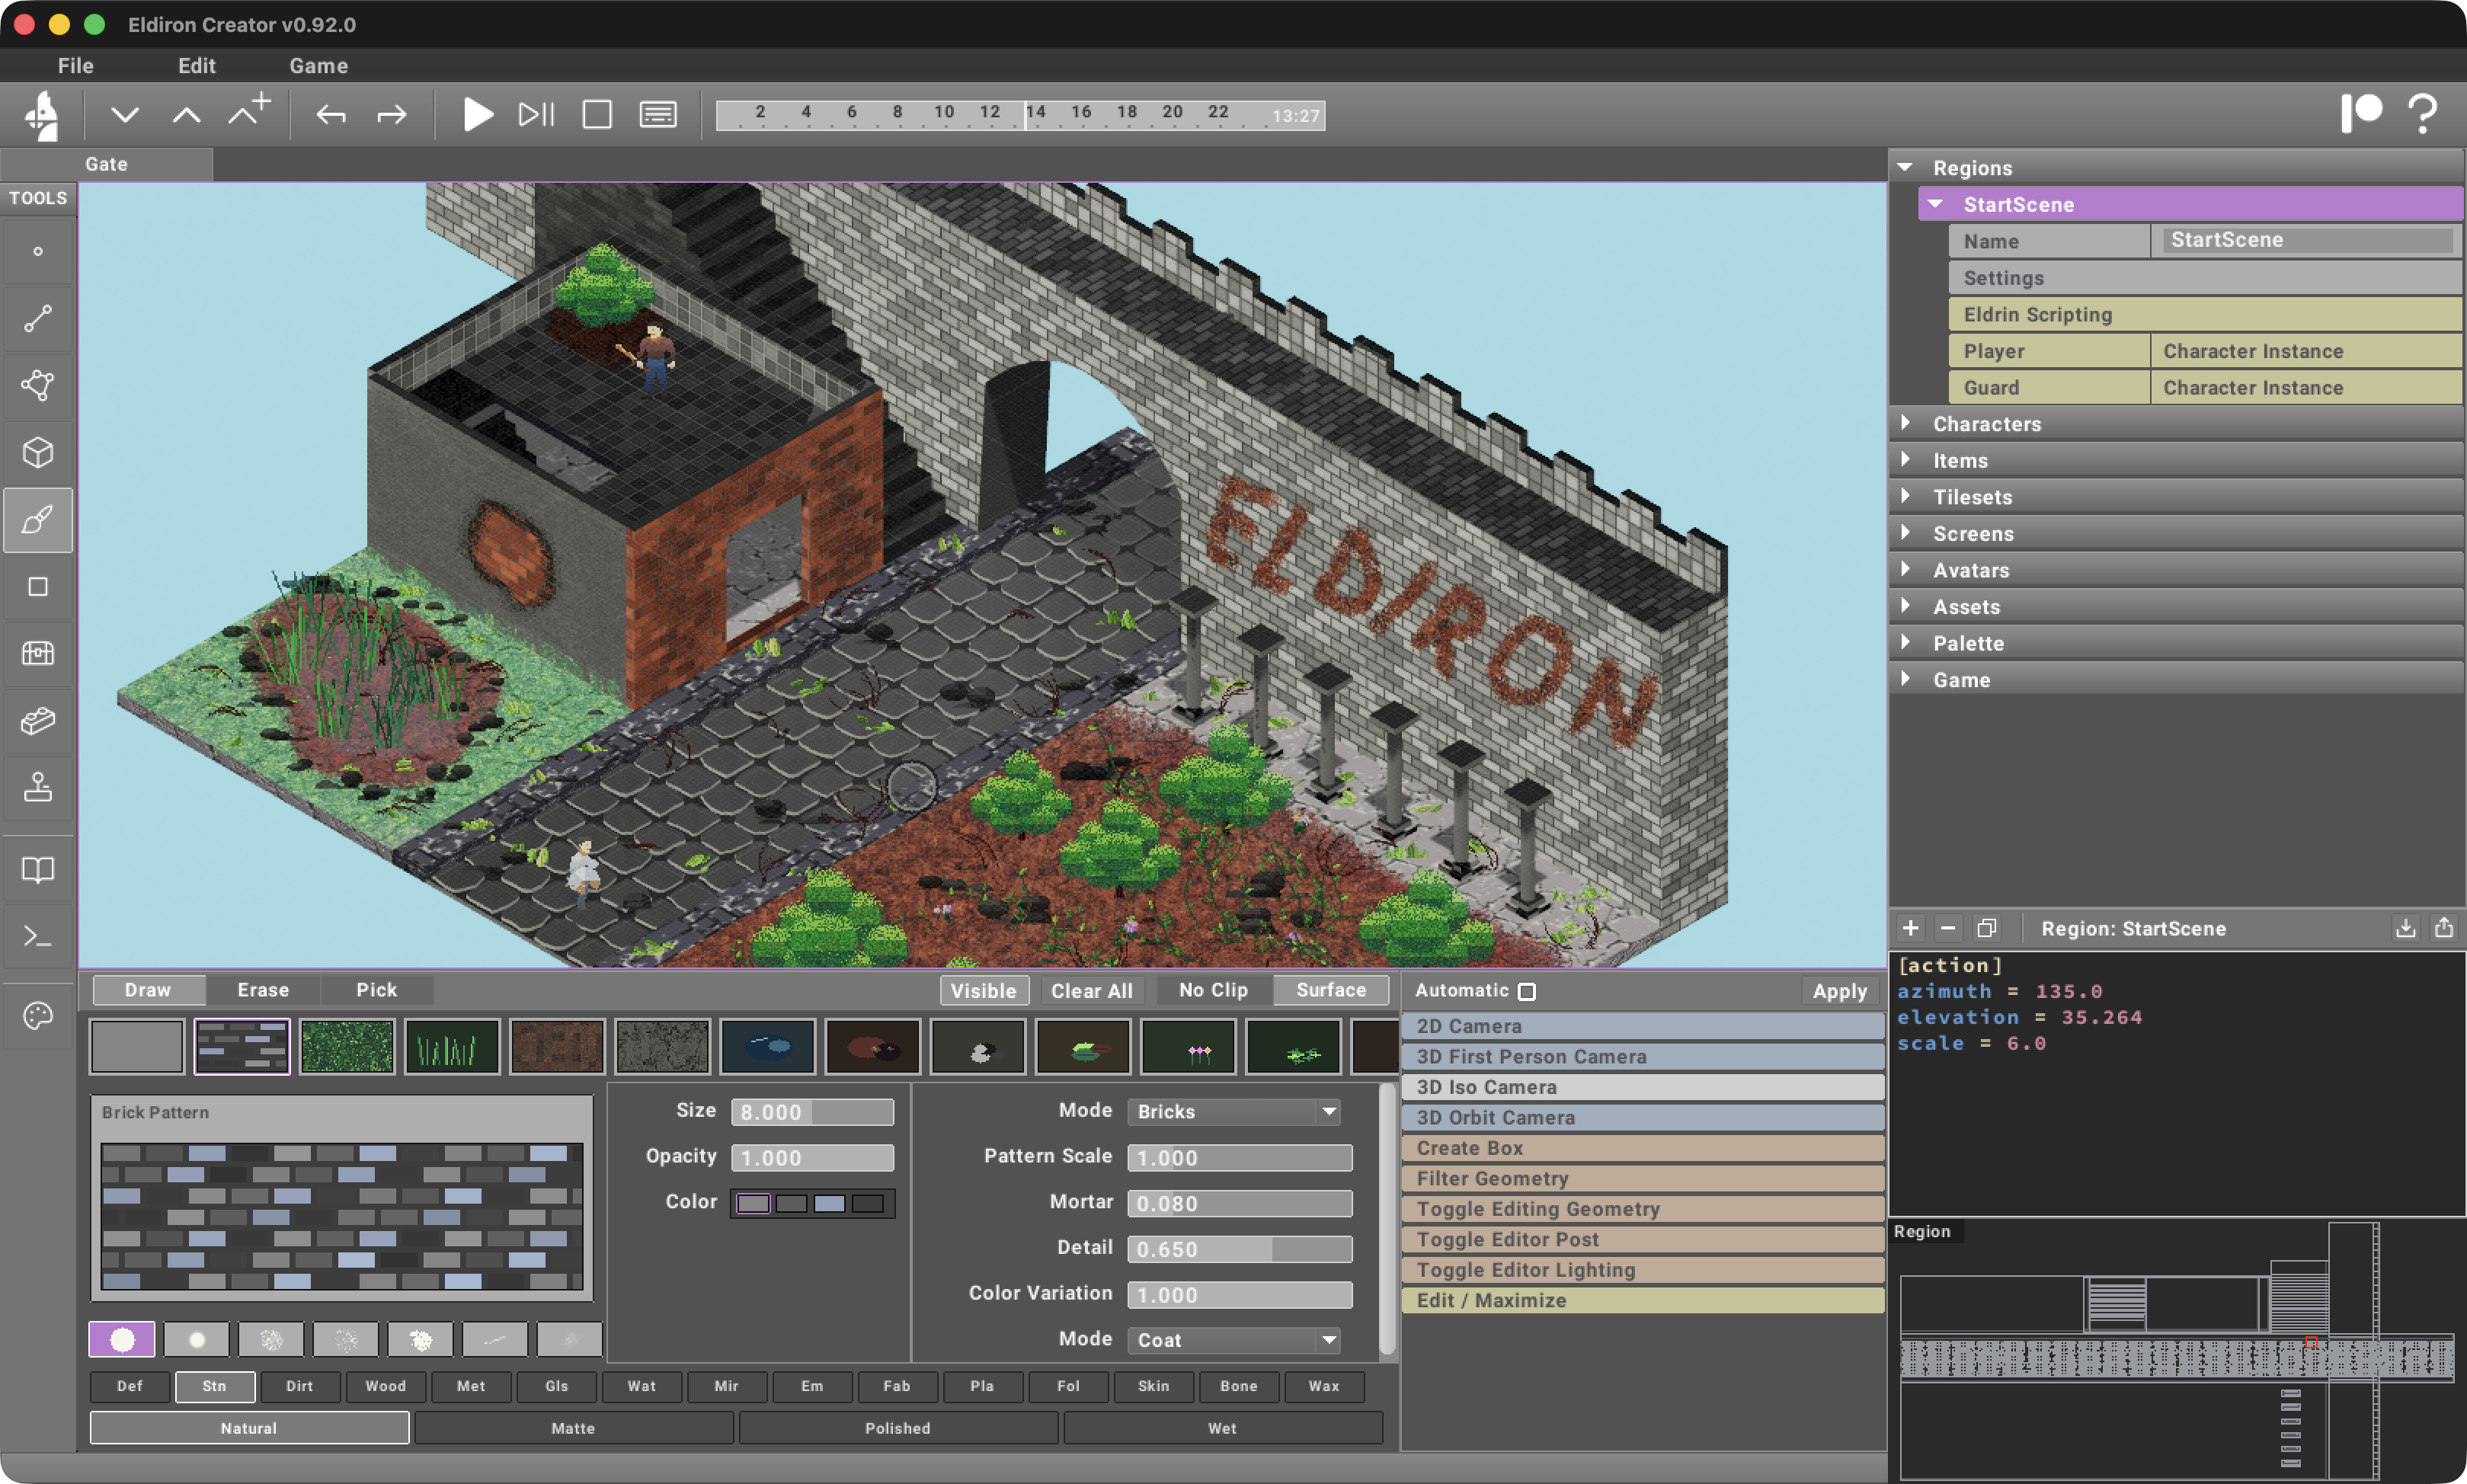Select the Wet finish option
The height and width of the screenshot is (1484, 2467).
coord(1223,1428)
